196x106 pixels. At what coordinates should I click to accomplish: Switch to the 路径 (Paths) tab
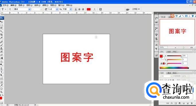click(175, 73)
